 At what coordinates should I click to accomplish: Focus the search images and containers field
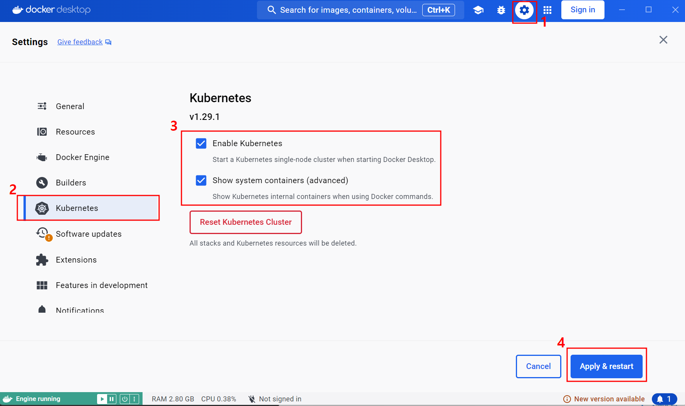pyautogui.click(x=361, y=10)
